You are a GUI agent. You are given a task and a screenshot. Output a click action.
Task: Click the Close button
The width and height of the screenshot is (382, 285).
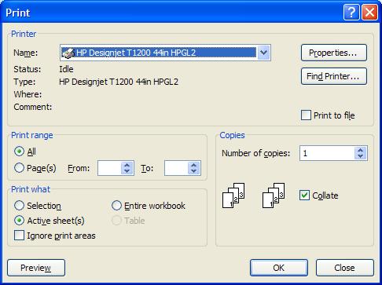(345, 268)
